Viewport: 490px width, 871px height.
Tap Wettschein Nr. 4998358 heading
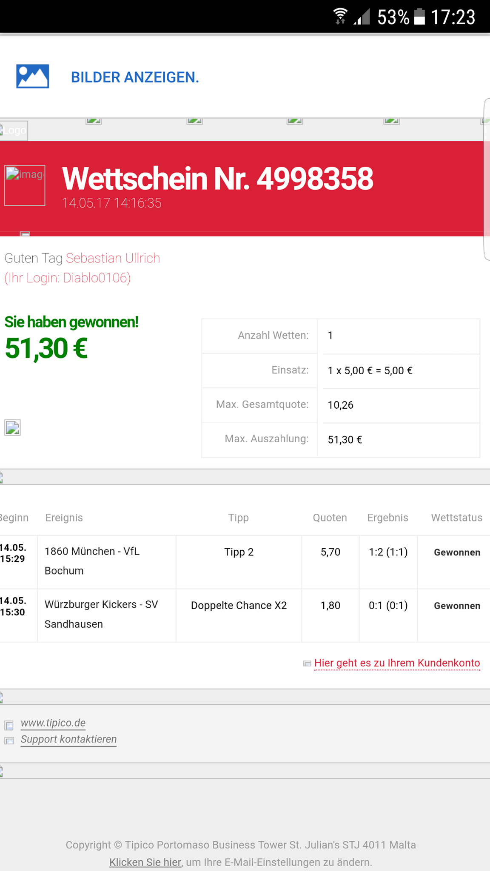point(217,179)
